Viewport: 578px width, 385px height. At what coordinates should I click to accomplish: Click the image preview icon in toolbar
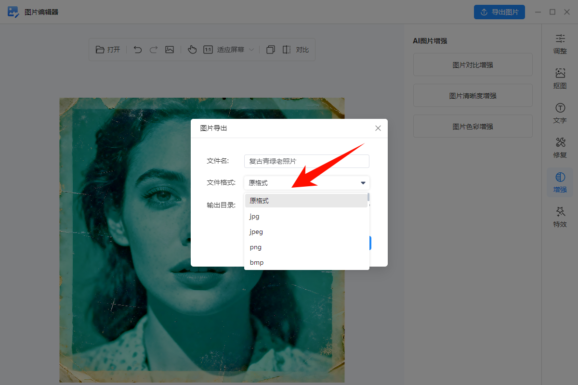(169, 49)
